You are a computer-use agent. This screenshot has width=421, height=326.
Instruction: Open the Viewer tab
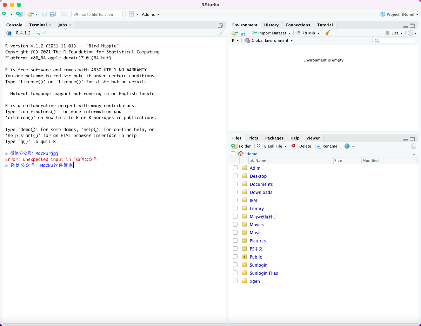click(313, 138)
